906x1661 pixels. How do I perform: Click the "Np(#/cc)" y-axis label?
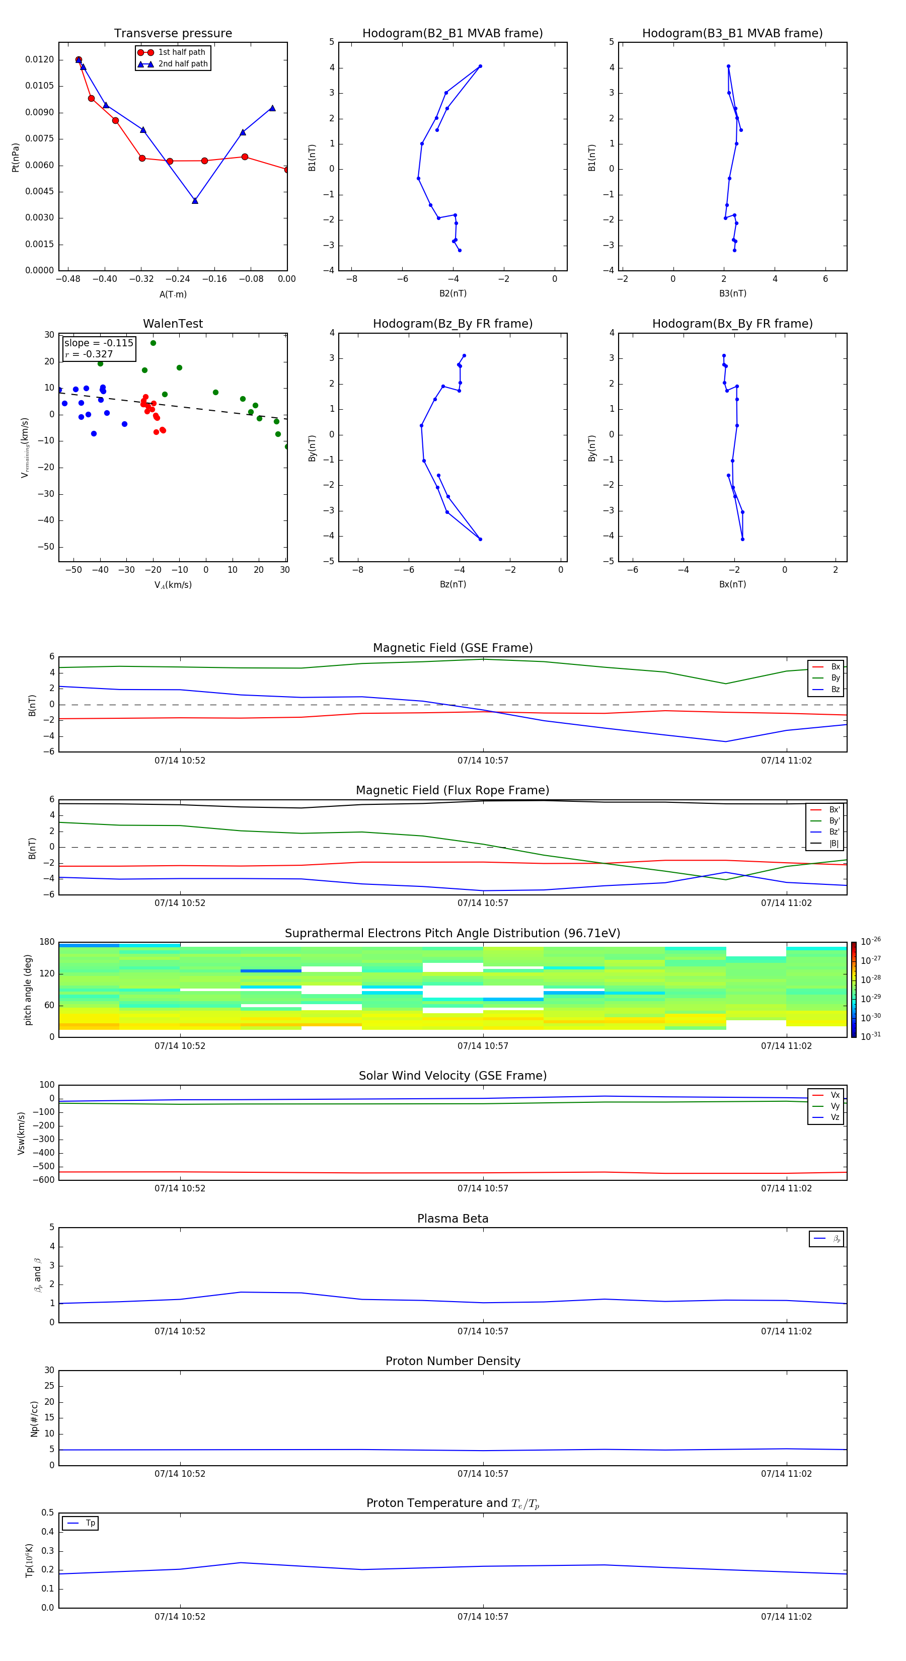tap(34, 1418)
